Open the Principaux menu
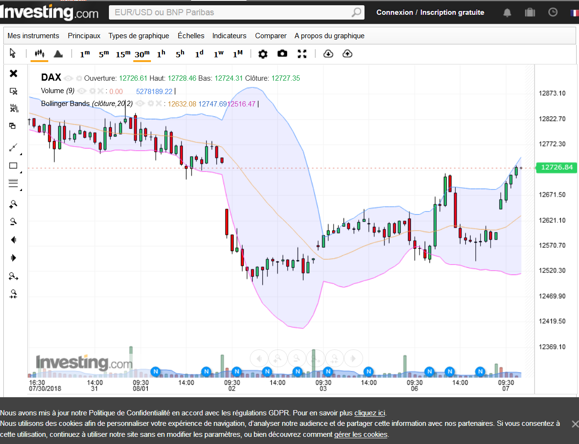579x444 pixels. 84,36
